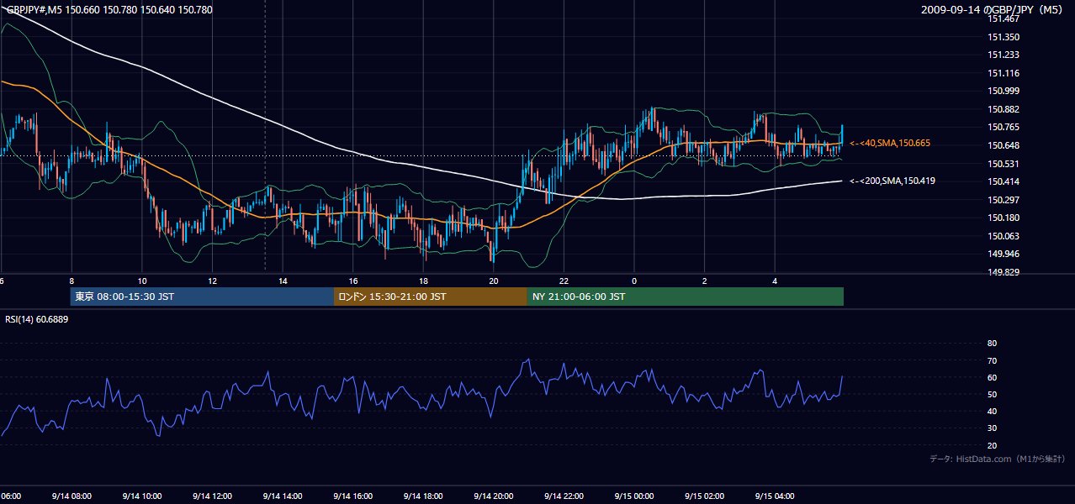
Task: Click hour label 14 under the price chart
Action: pyautogui.click(x=283, y=281)
